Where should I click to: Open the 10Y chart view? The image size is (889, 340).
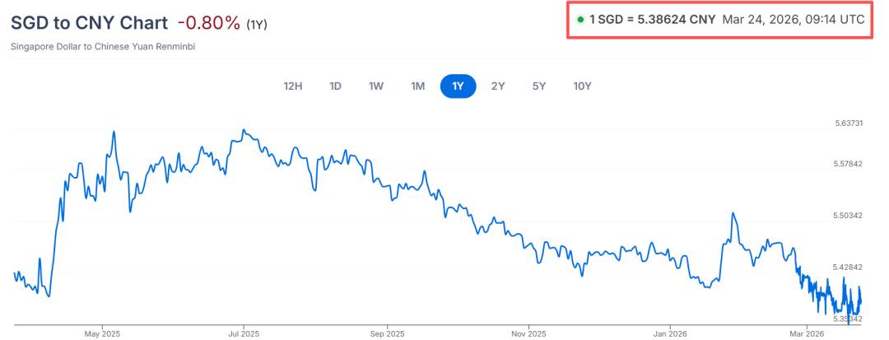[582, 86]
